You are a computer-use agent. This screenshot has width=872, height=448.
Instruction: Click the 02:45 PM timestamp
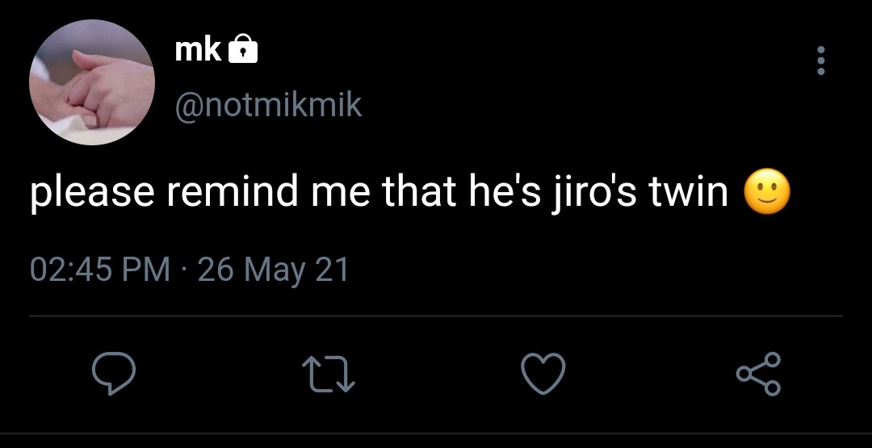coord(100,269)
